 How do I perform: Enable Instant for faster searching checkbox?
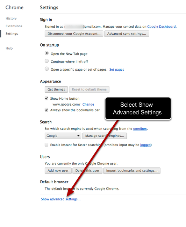(46, 145)
